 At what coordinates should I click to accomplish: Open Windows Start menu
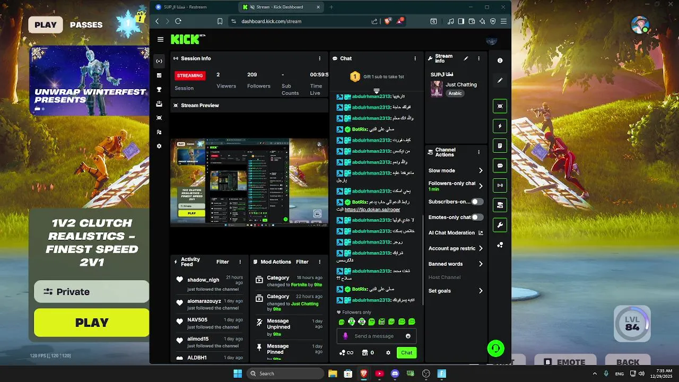pyautogui.click(x=238, y=374)
